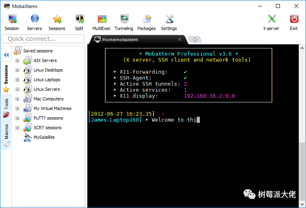Open a new Session from toolbar

[x=12, y=23]
